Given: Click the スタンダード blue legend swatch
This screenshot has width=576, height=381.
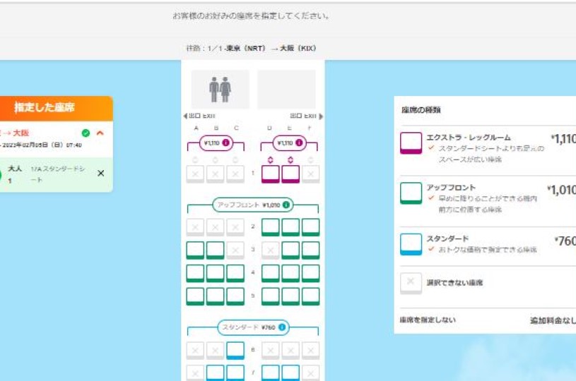Looking at the screenshot, I should click(411, 244).
